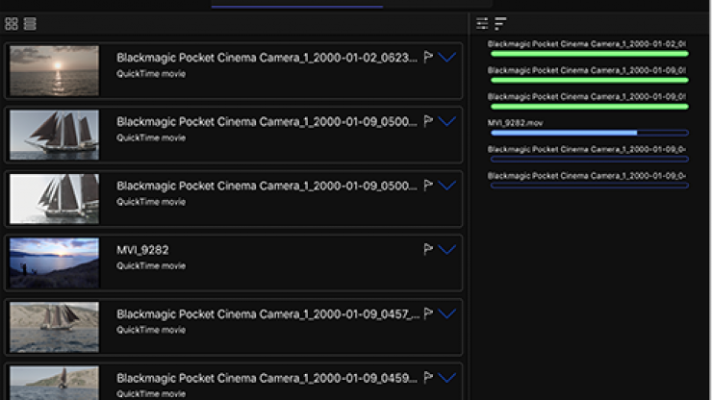Switch to list view layout
Image resolution: width=712 pixels, height=400 pixels.
tap(30, 23)
